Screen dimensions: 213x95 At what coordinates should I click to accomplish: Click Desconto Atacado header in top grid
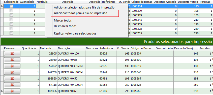pos(165,2)
